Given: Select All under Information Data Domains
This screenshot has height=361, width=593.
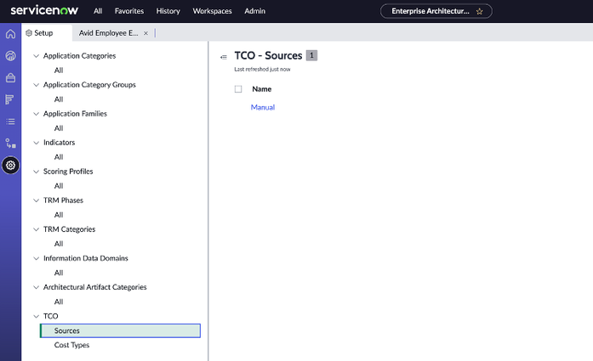Looking at the screenshot, I should (59, 273).
